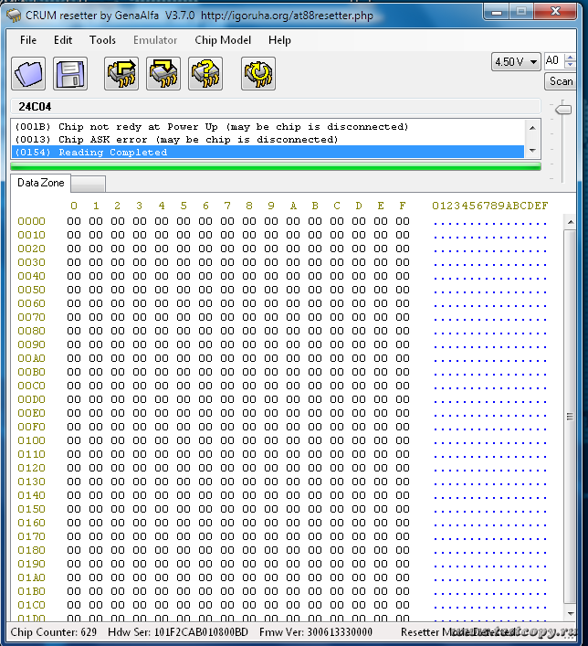The image size is (588, 646).
Task: Open the Chip Model menu
Action: [223, 40]
